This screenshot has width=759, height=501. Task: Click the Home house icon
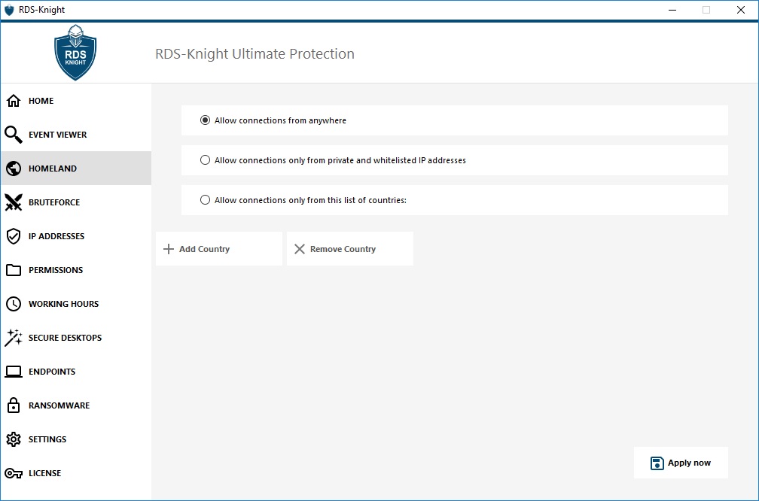[x=14, y=101]
